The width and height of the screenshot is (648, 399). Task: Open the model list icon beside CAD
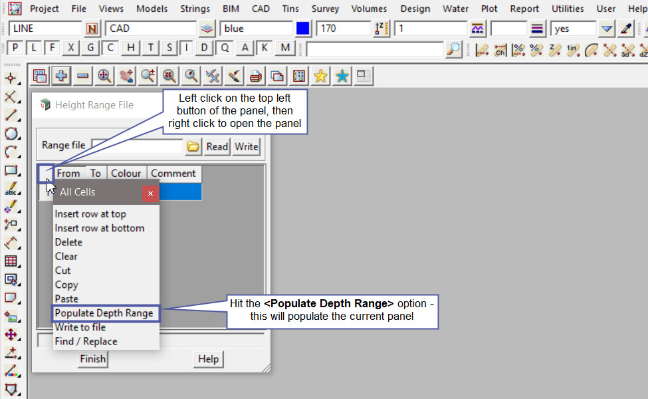coord(207,29)
